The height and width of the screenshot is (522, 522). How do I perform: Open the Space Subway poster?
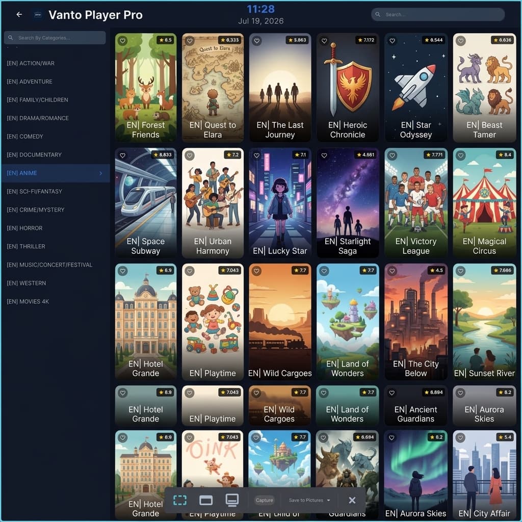tap(145, 203)
